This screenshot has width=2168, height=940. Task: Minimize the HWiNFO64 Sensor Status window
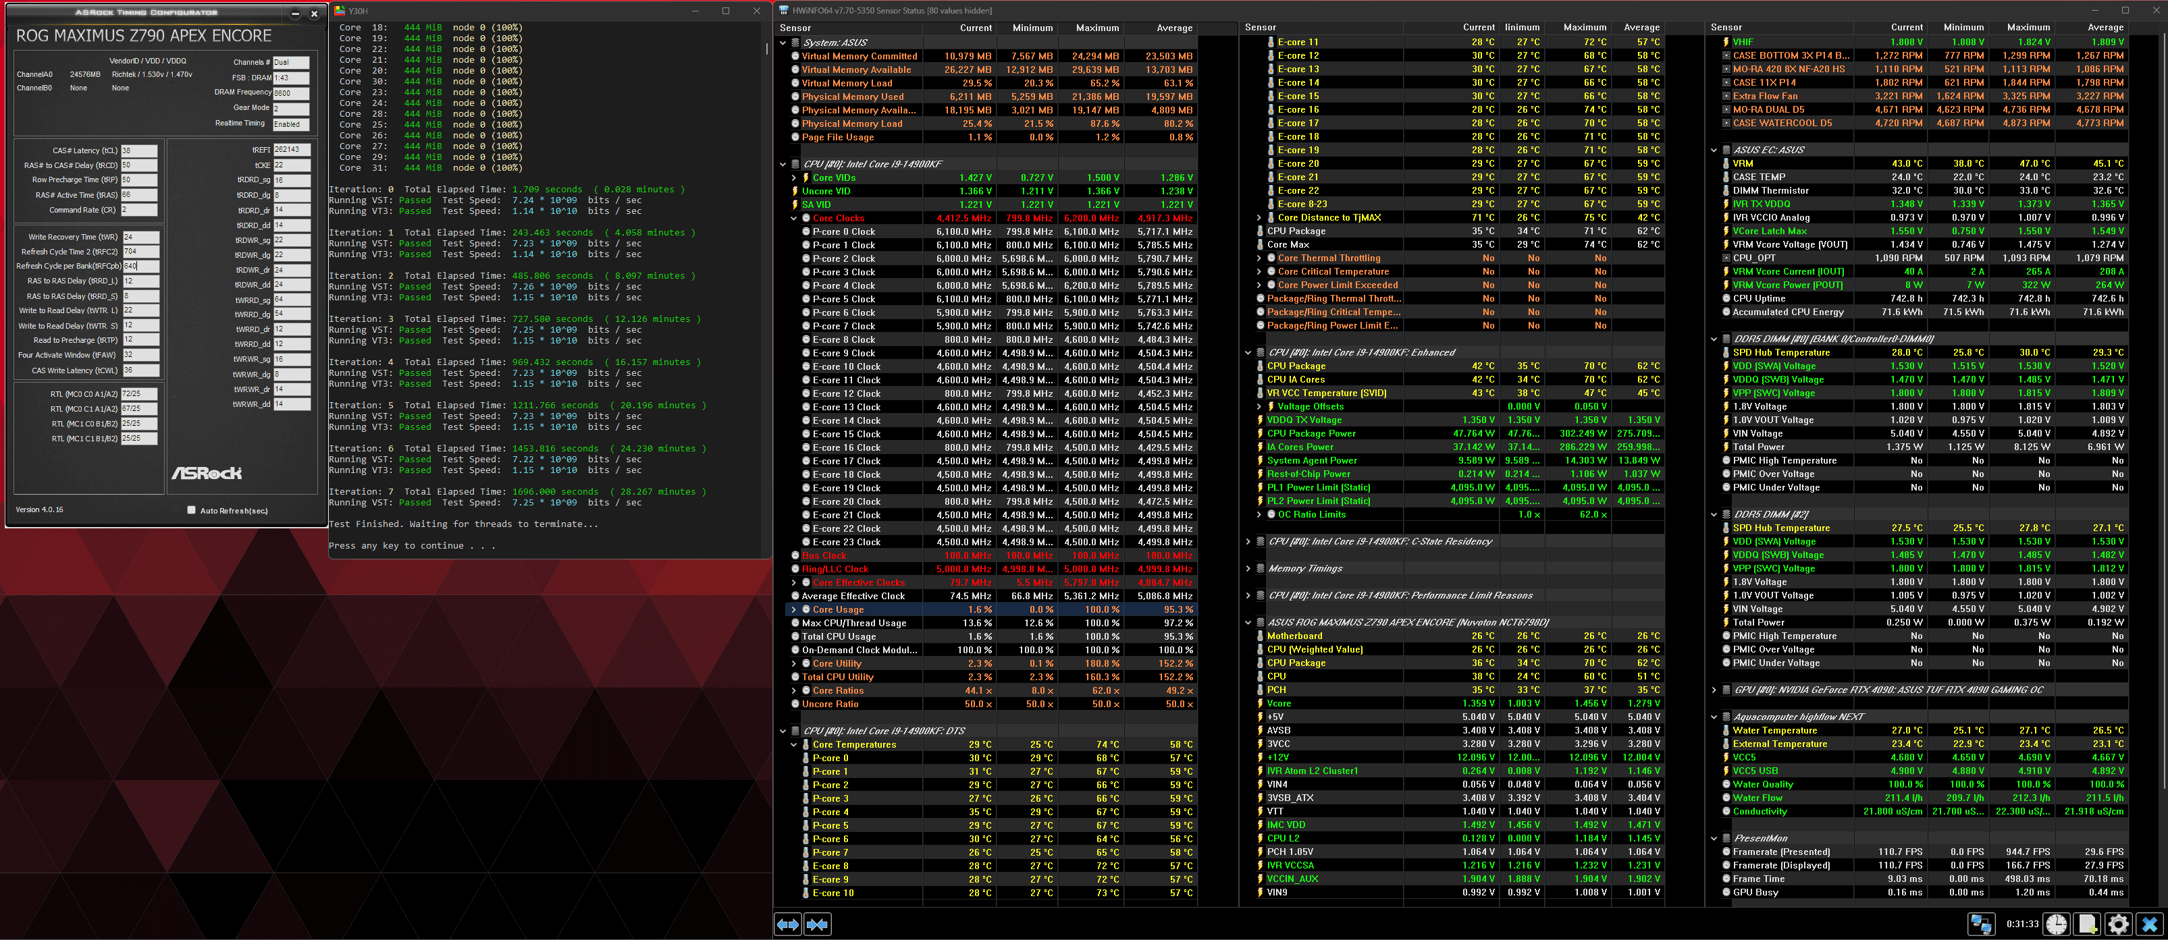pos(2095,11)
